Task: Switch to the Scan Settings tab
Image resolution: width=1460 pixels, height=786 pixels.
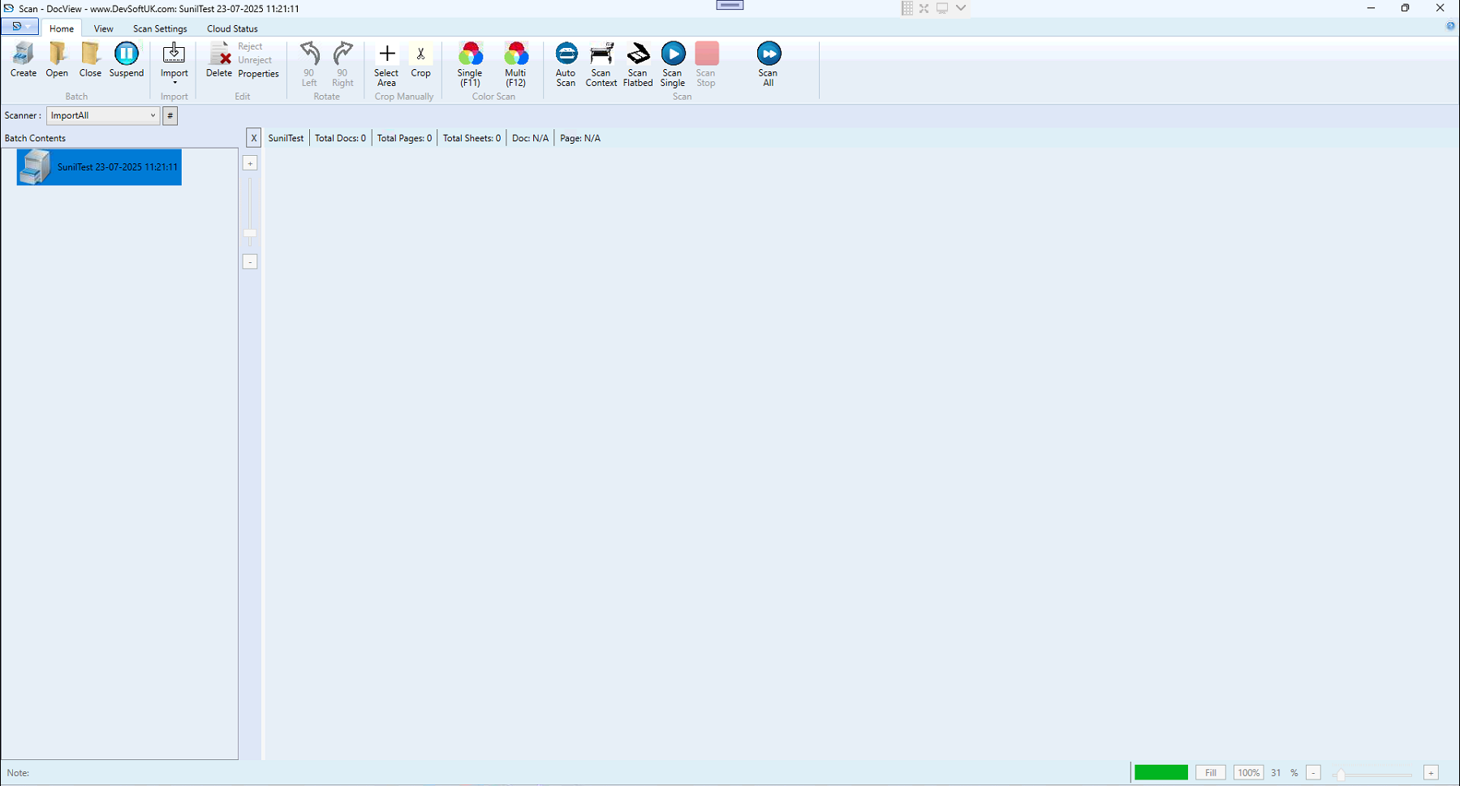Action: coord(160,28)
